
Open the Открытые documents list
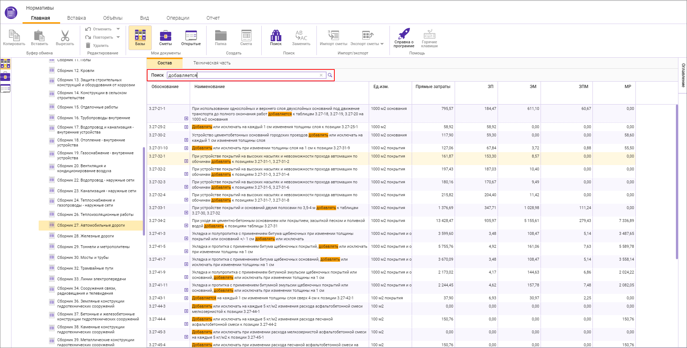191,38
